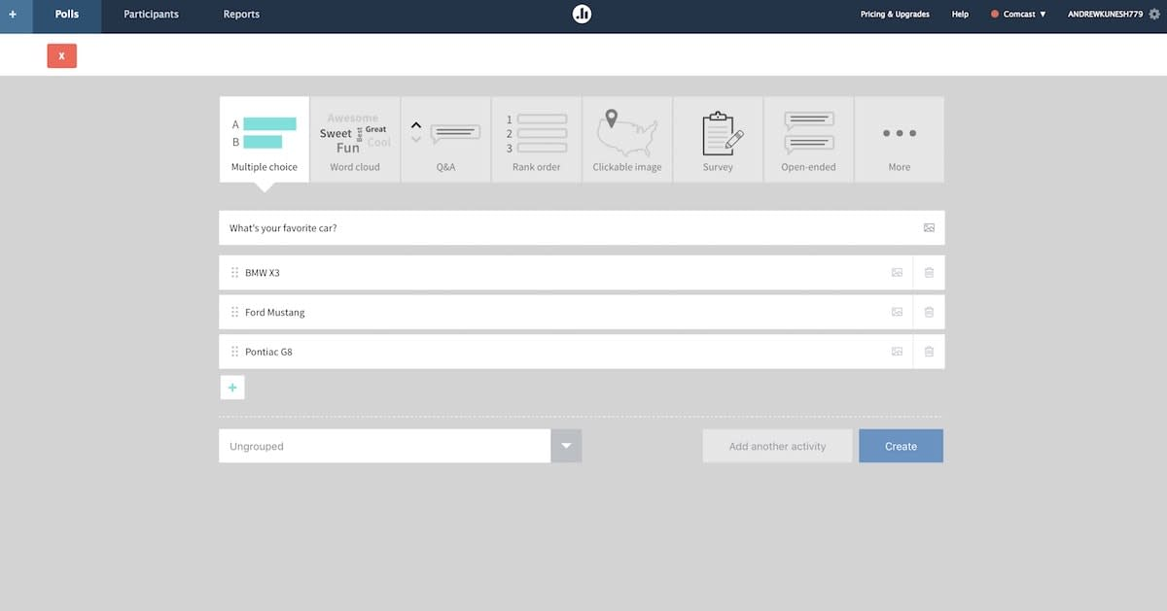Click Add another activity button
The width and height of the screenshot is (1167, 611).
pyautogui.click(x=777, y=446)
